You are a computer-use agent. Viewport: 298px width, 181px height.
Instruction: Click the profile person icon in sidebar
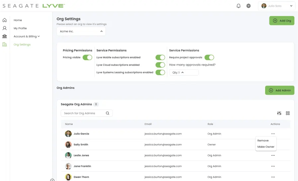pyautogui.click(x=5, y=28)
